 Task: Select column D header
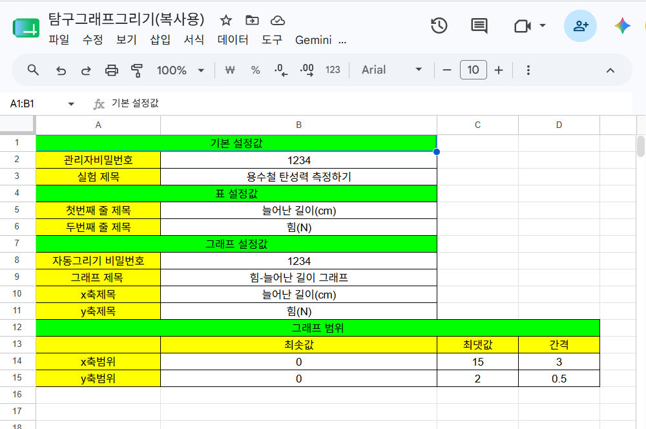(559, 125)
